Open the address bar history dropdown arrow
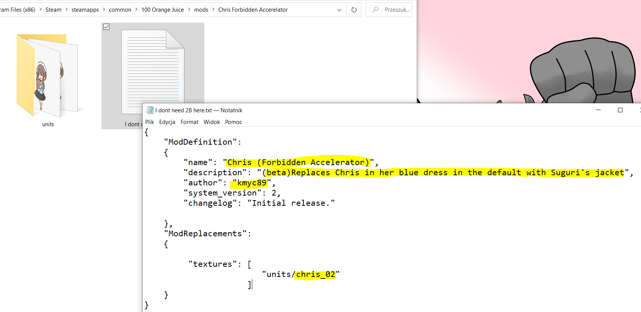Screen dimensions: 641x312 click(x=339, y=10)
